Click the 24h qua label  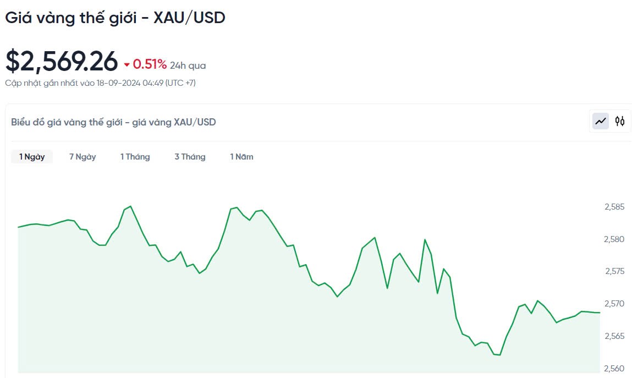[x=188, y=65]
